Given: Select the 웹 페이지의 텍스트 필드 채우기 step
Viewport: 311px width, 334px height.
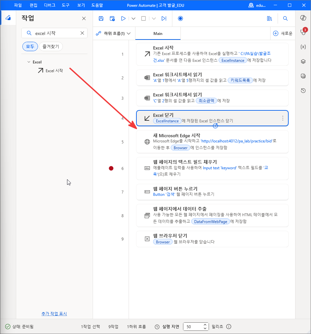Looking at the screenshot, I should tap(212, 168).
